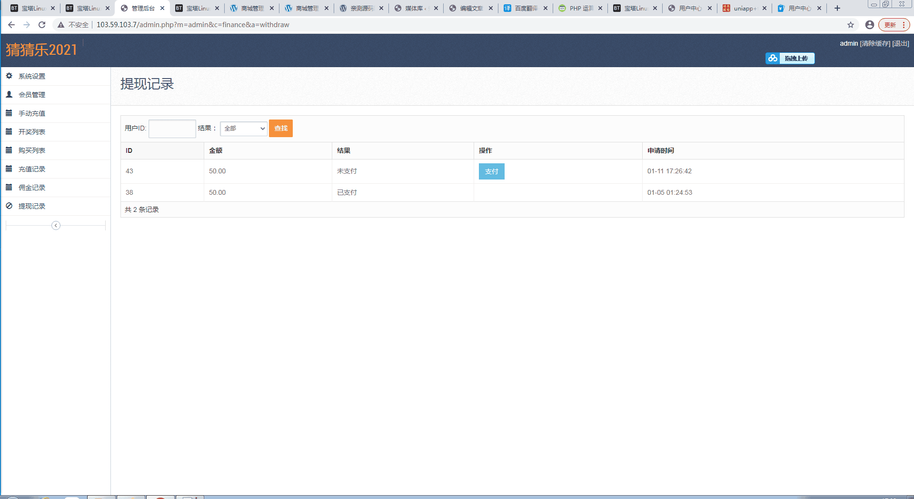The image size is (914, 499).
Task: Click the sidebar collapse arrow circle
Action: 56,225
